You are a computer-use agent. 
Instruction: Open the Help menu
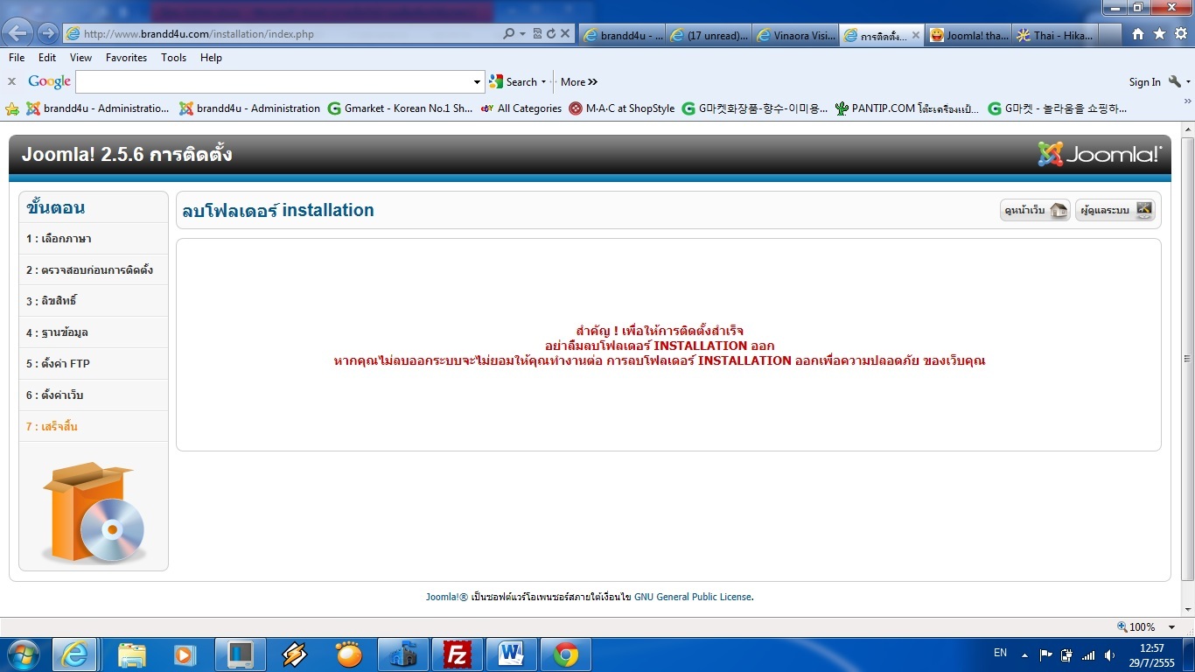point(211,58)
